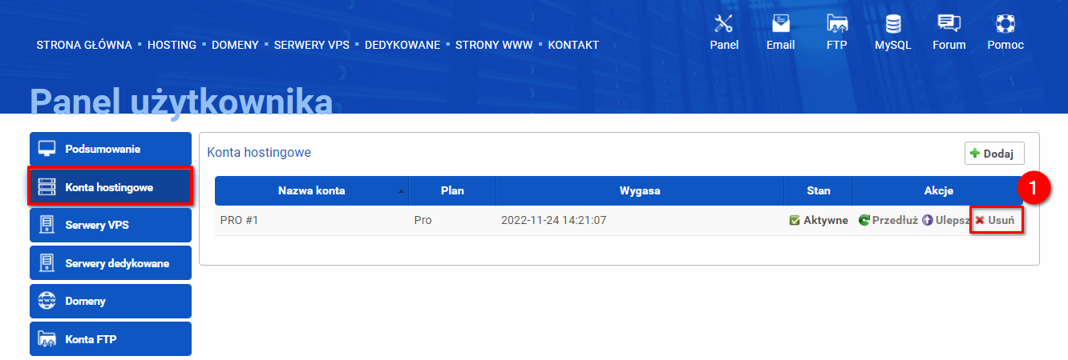Click the MySQL label in the header
Viewport: 1068px width, 360px height.
(892, 45)
